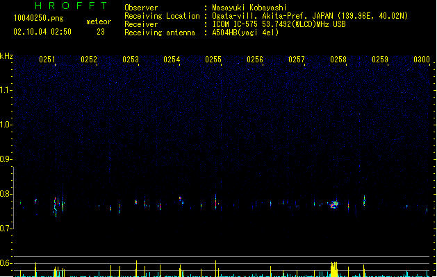Click the 0.7 frequency axis label

(6, 229)
